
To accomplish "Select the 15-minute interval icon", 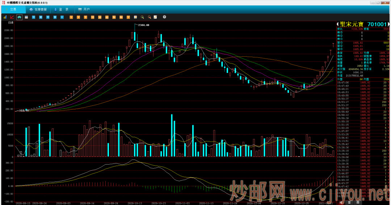I will click(93, 17).
